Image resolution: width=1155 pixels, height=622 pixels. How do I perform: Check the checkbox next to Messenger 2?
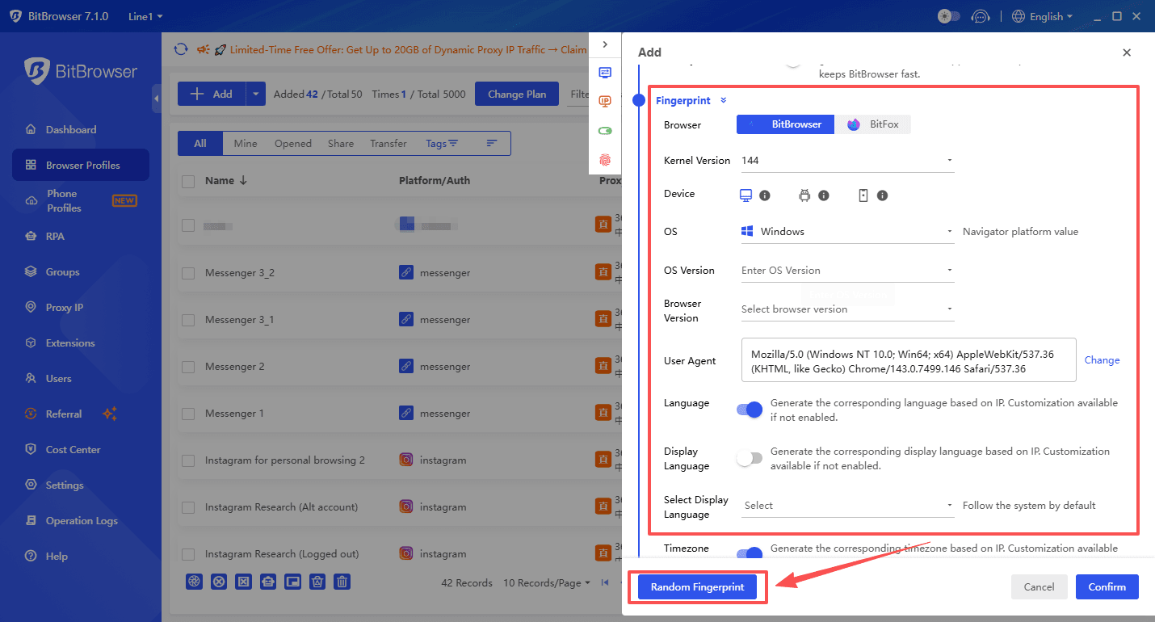[x=187, y=366]
